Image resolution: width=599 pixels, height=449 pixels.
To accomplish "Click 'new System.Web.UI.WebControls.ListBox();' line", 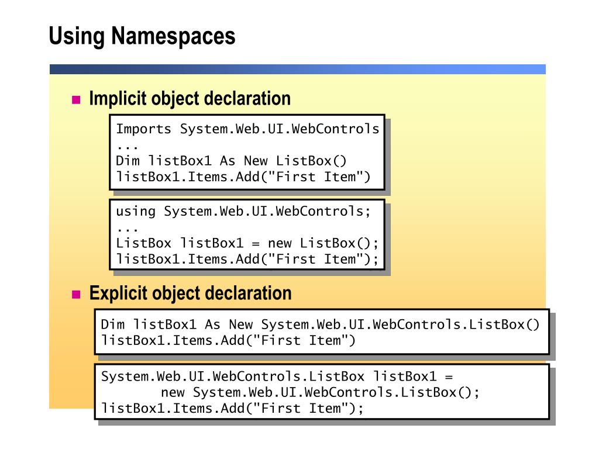I will coord(320,392).
